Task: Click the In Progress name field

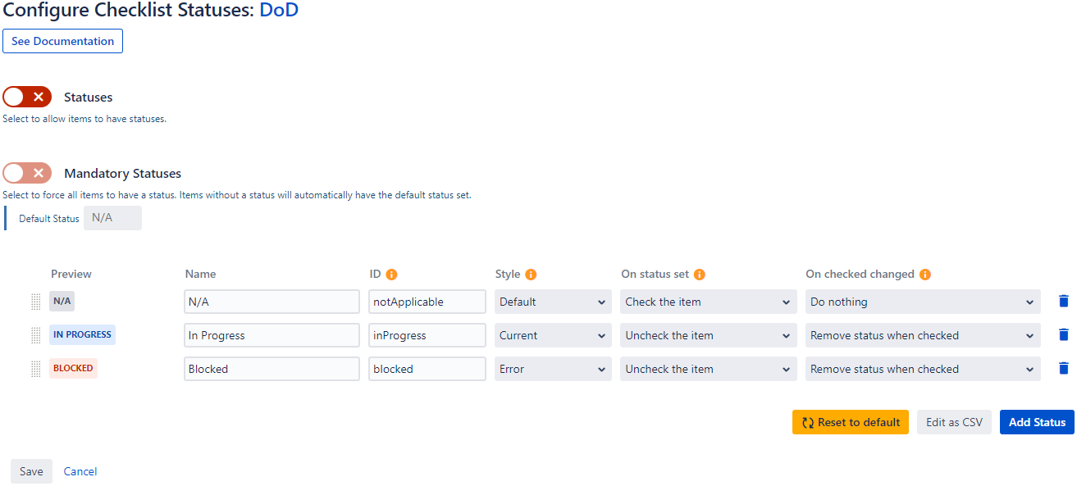Action: (272, 335)
